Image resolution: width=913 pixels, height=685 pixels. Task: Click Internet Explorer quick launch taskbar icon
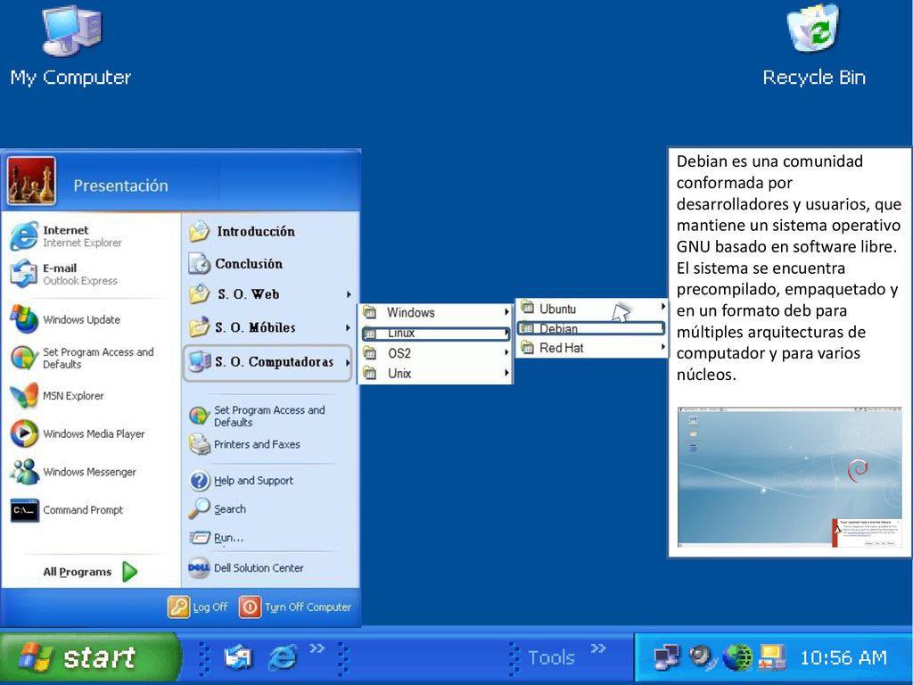point(283,657)
